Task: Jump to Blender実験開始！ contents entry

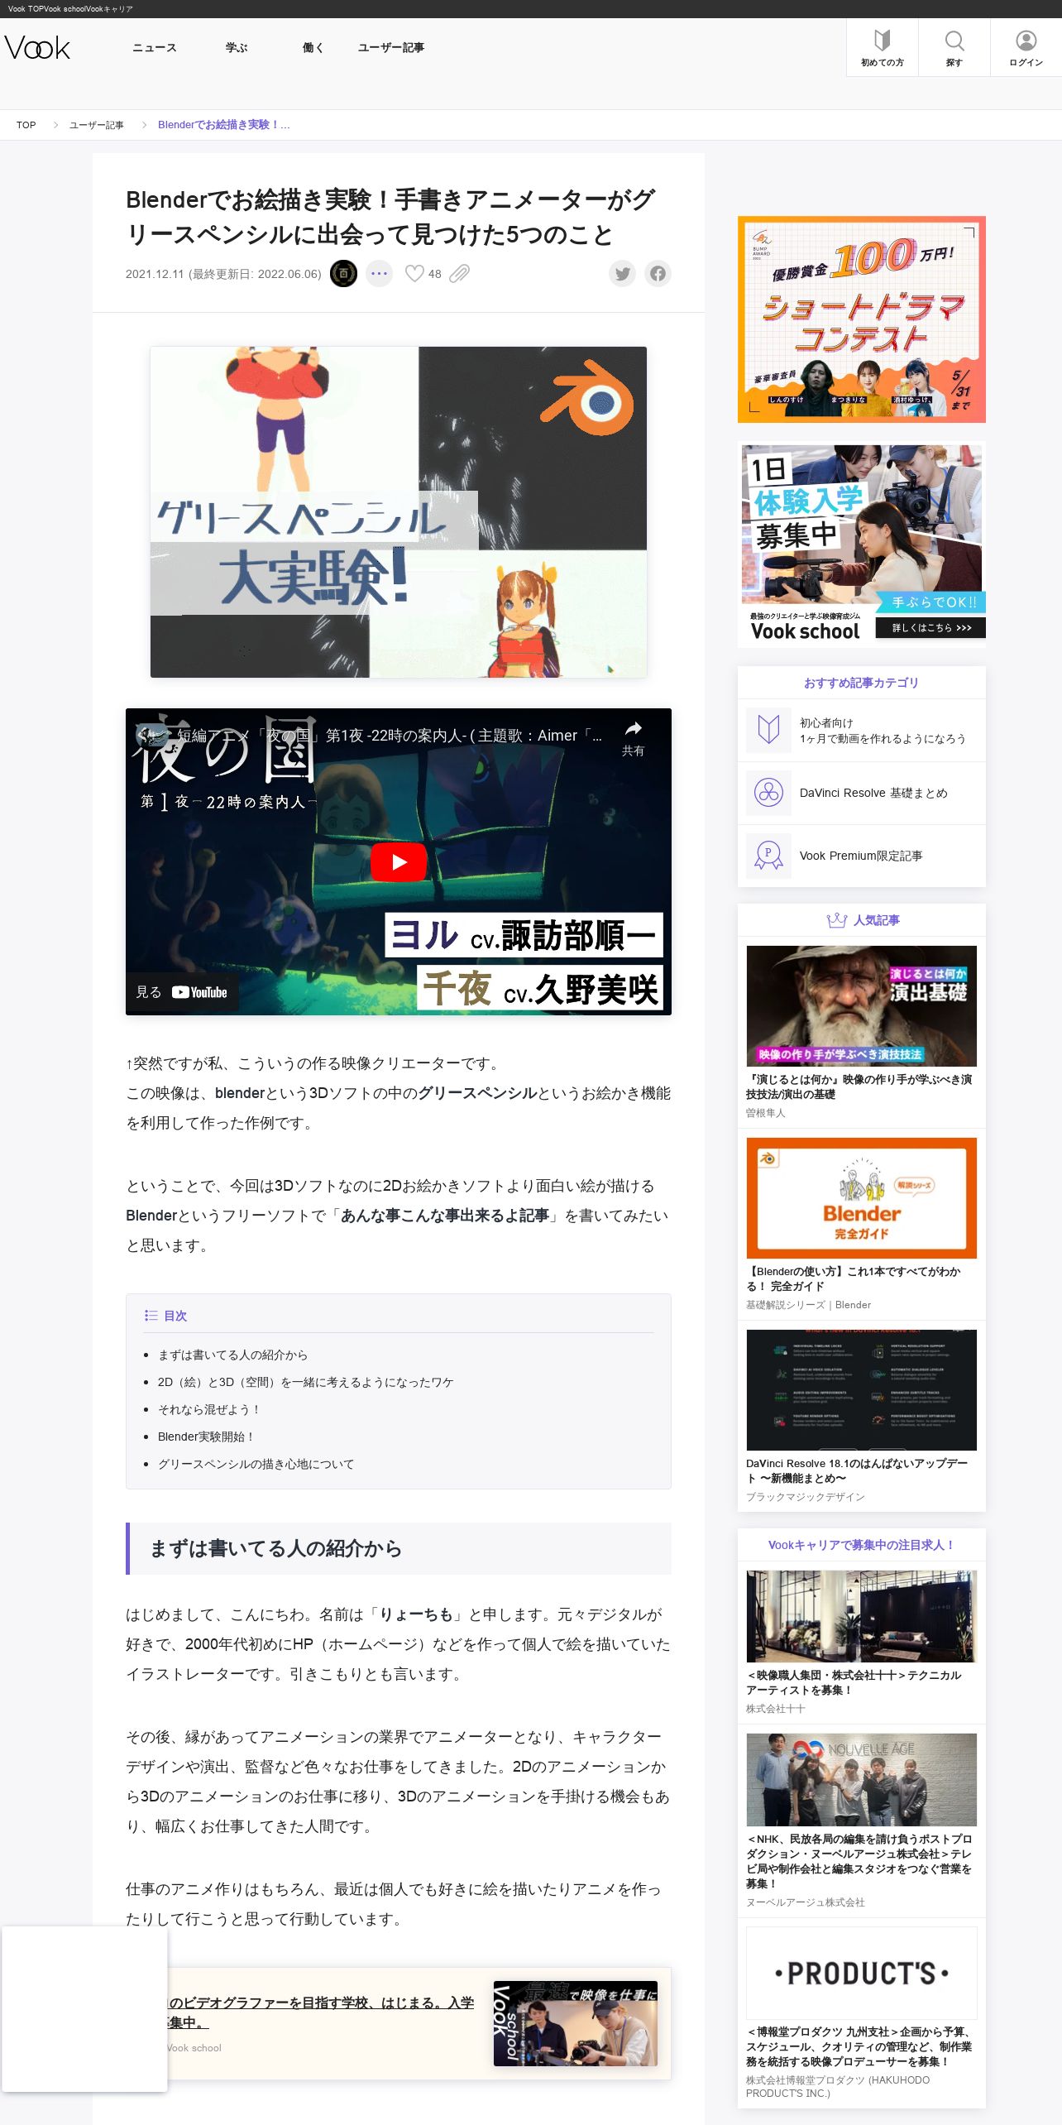Action: pos(207,1437)
